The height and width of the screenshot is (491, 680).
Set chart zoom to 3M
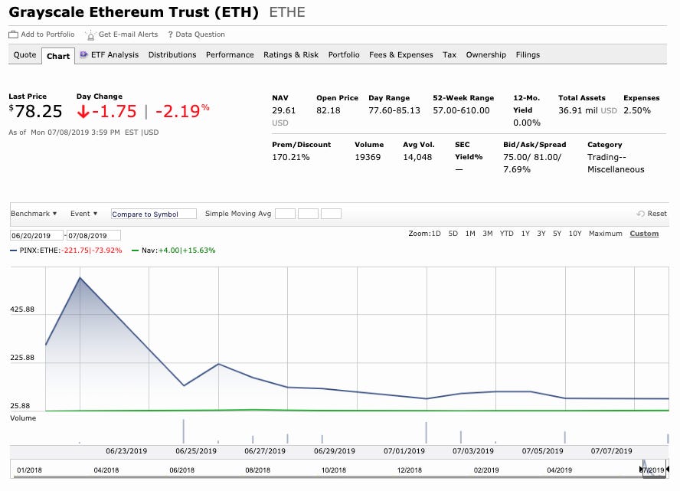click(488, 234)
